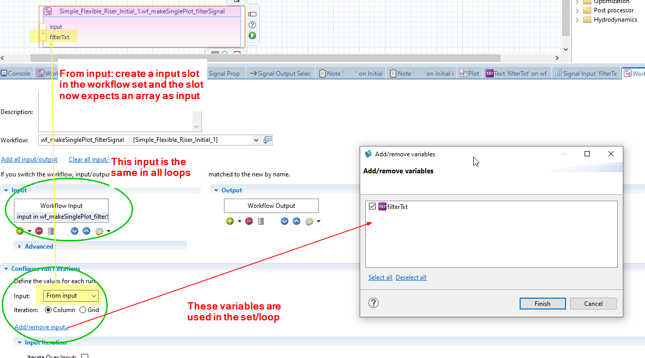Choose the Column iteration option

click(x=49, y=310)
